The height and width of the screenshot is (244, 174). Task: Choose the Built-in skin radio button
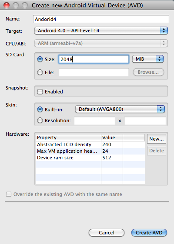pyautogui.click(x=40, y=110)
